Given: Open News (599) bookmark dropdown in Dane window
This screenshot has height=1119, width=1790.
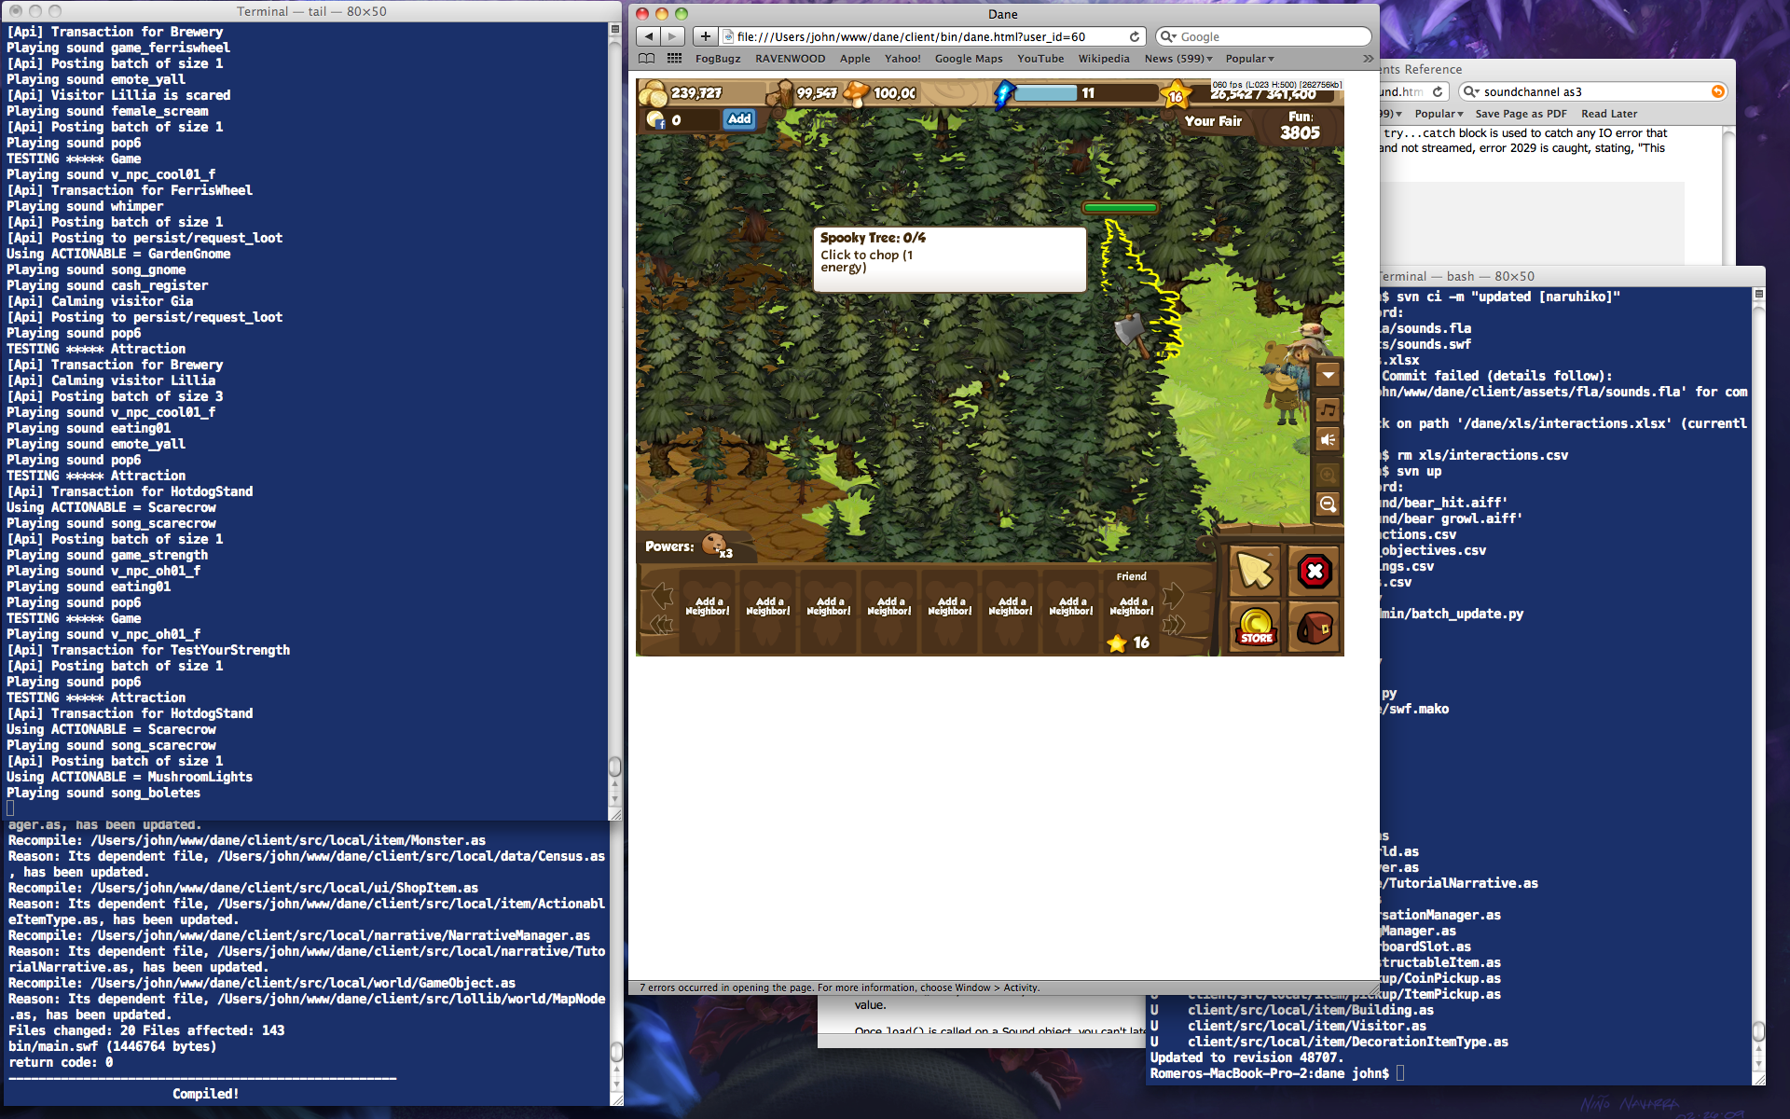Looking at the screenshot, I should (1178, 59).
